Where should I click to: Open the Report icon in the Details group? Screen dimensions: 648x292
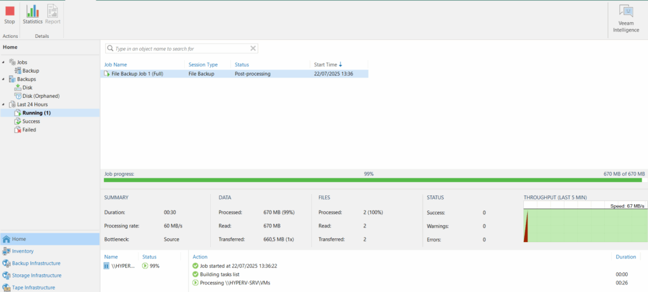tap(53, 11)
